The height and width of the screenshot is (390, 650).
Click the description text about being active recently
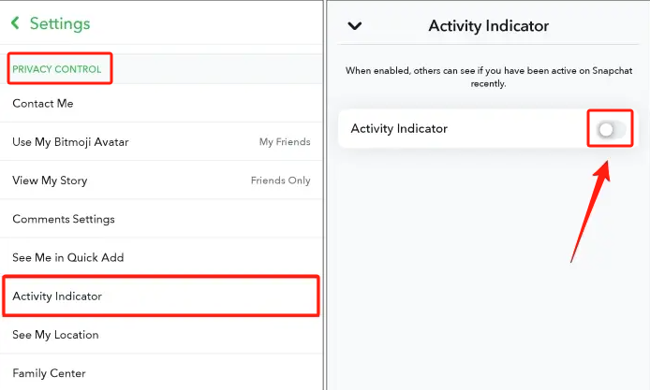click(x=491, y=77)
